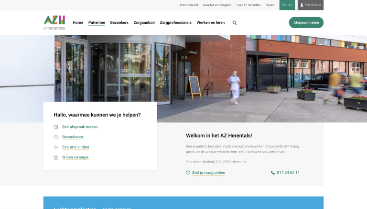Image resolution: width=367 pixels, height=209 pixels.
Task: Click the Welkom in het AZ Herentals! heading
Action: [x=219, y=136]
